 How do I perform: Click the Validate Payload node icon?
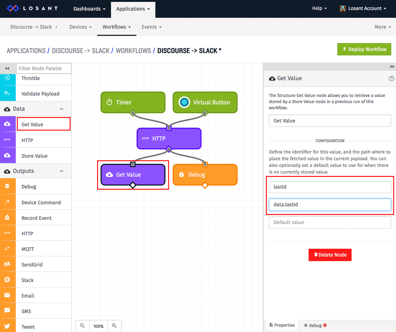[8, 94]
